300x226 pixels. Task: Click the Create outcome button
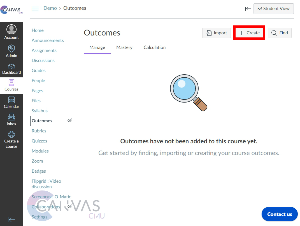point(249,33)
